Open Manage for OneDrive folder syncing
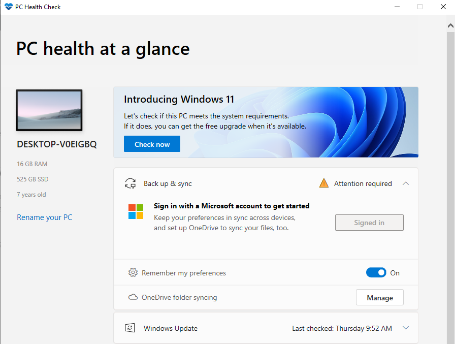455x344 pixels. coord(379,297)
